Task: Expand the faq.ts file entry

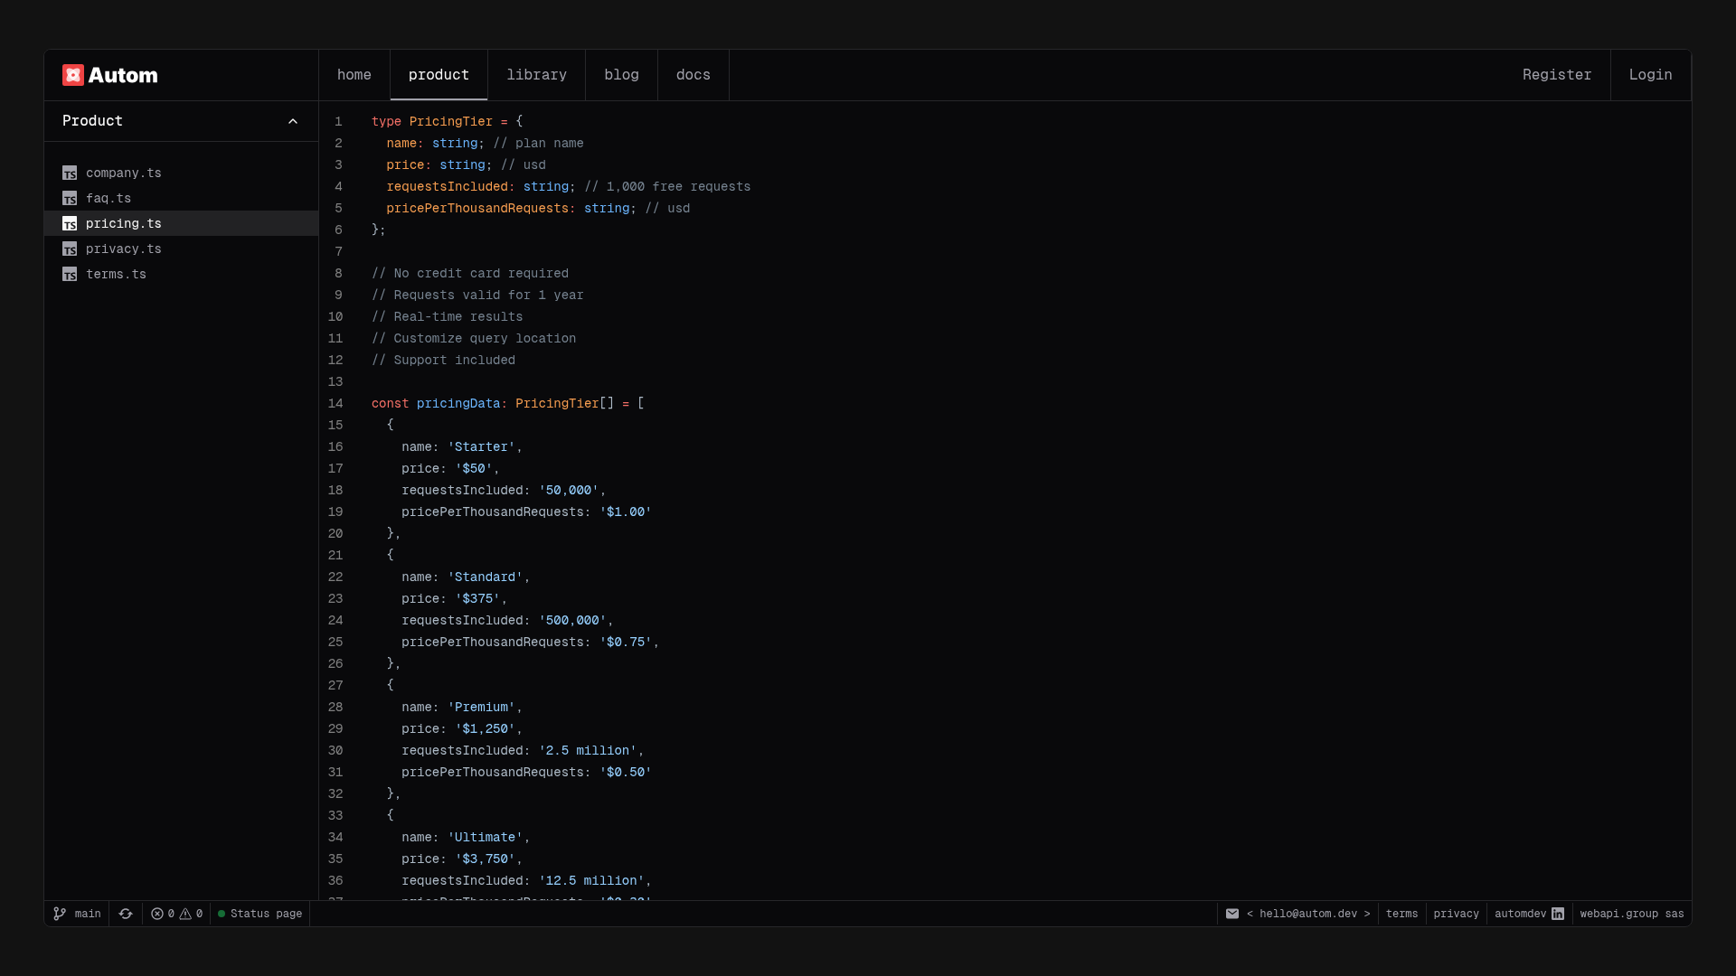Action: [108, 198]
